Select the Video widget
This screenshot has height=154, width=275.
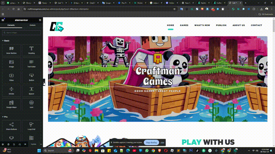11,77
